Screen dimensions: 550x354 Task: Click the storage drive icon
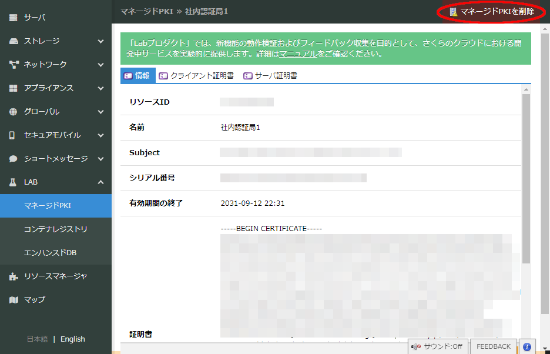[x=13, y=41]
